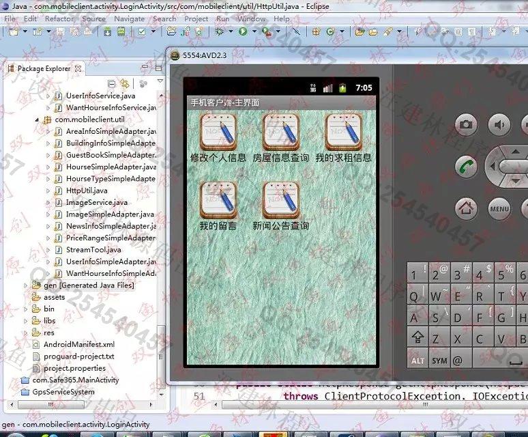
Task: Open the Edit menu
Action: coord(30,18)
